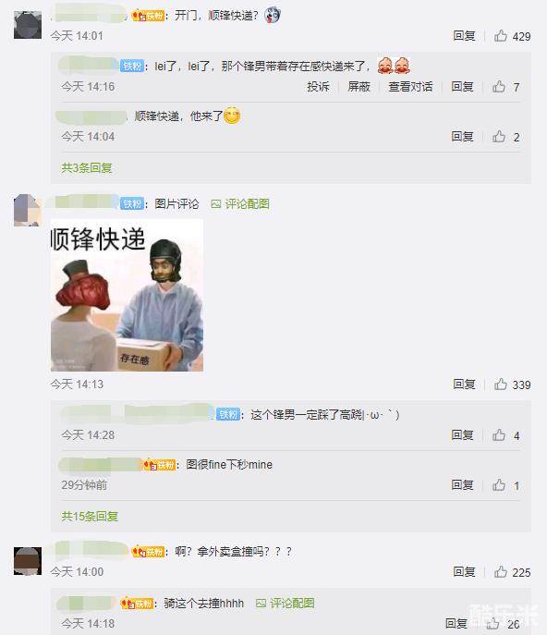547x635 pixels.
Task: Open 查看对话 for the 14:16 reply
Action: coord(410,87)
